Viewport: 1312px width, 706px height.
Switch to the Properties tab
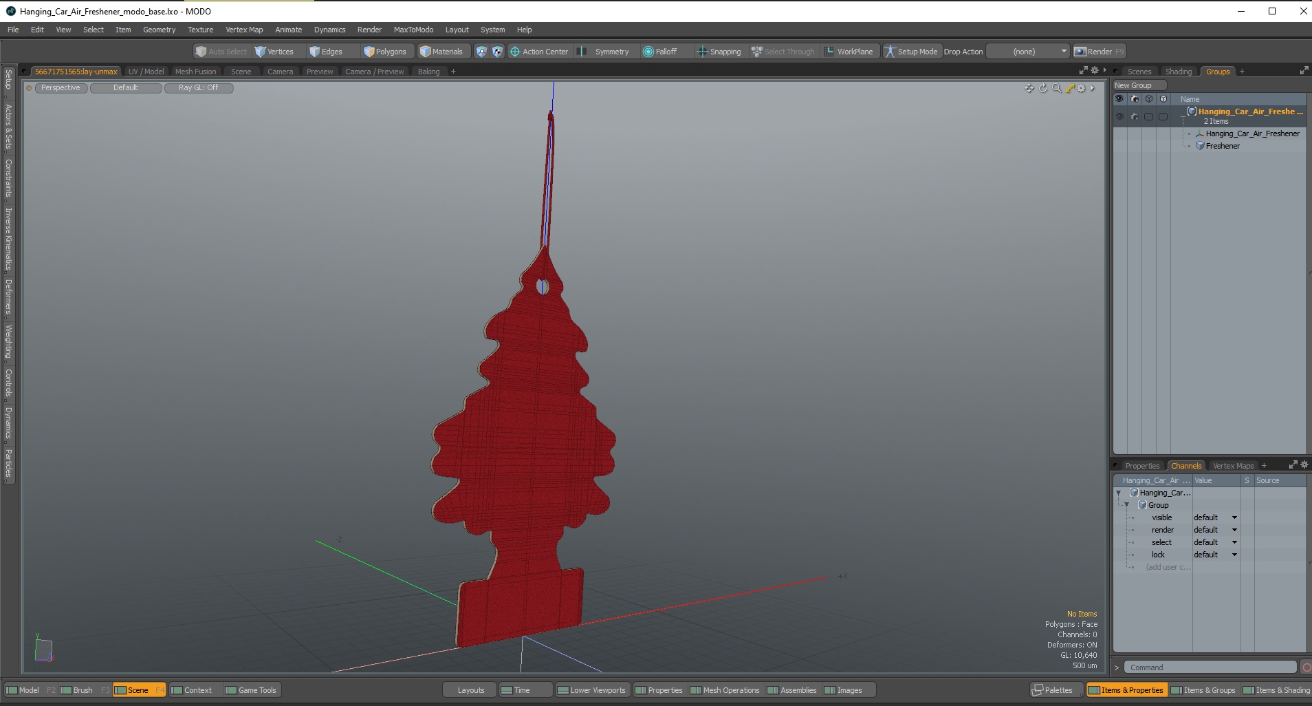click(x=1142, y=466)
